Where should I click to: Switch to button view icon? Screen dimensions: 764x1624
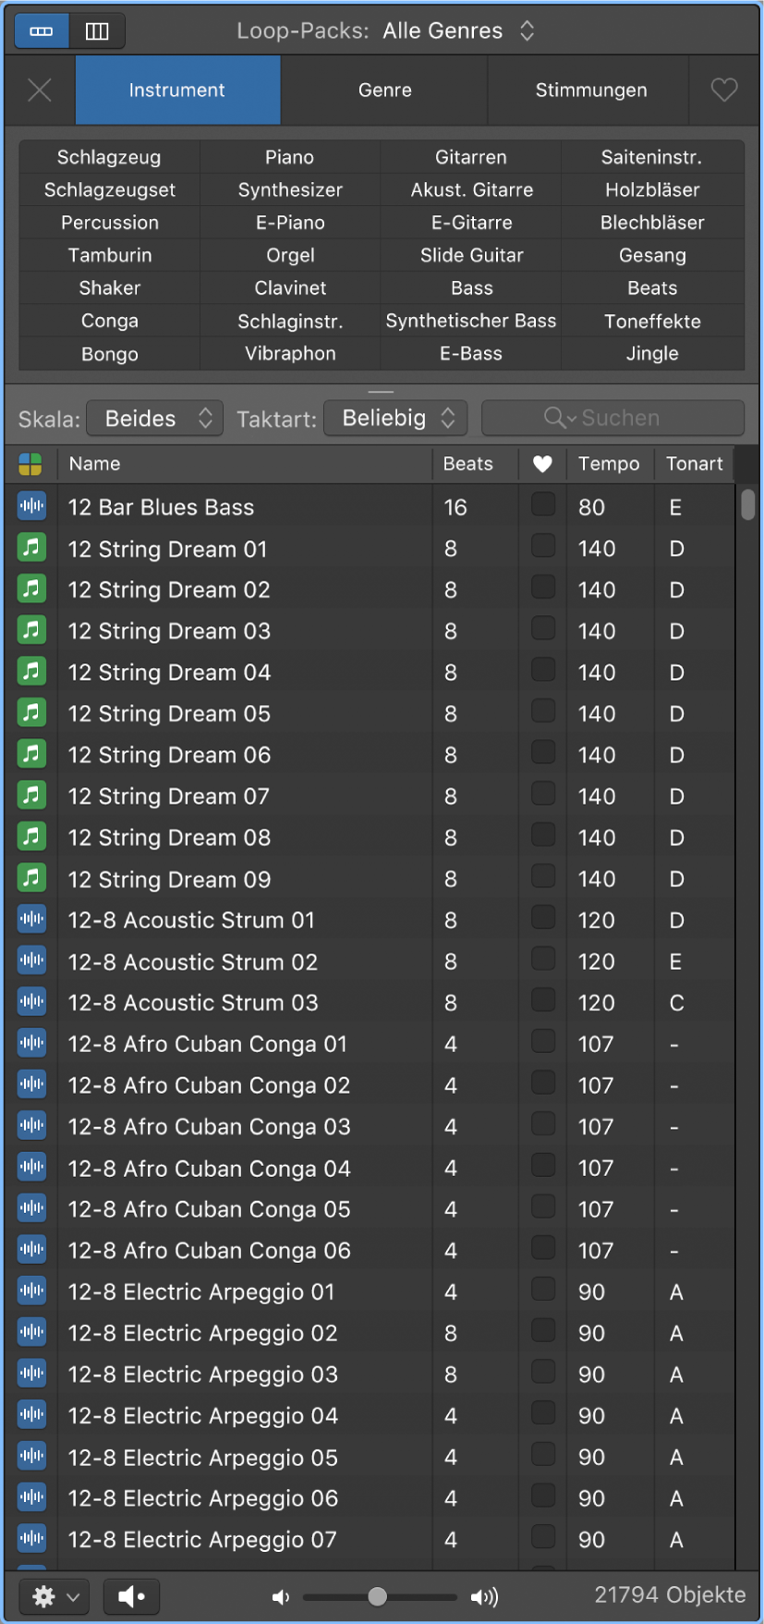[x=42, y=31]
